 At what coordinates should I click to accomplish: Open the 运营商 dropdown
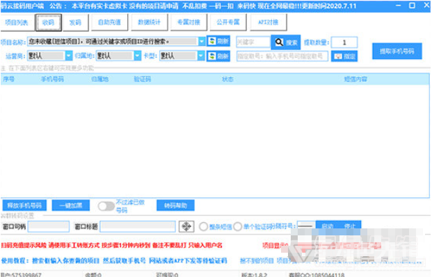click(x=69, y=56)
